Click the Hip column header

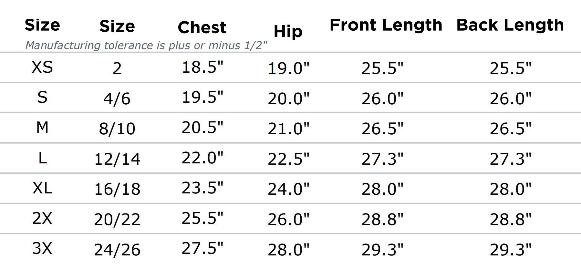pyautogui.click(x=288, y=32)
